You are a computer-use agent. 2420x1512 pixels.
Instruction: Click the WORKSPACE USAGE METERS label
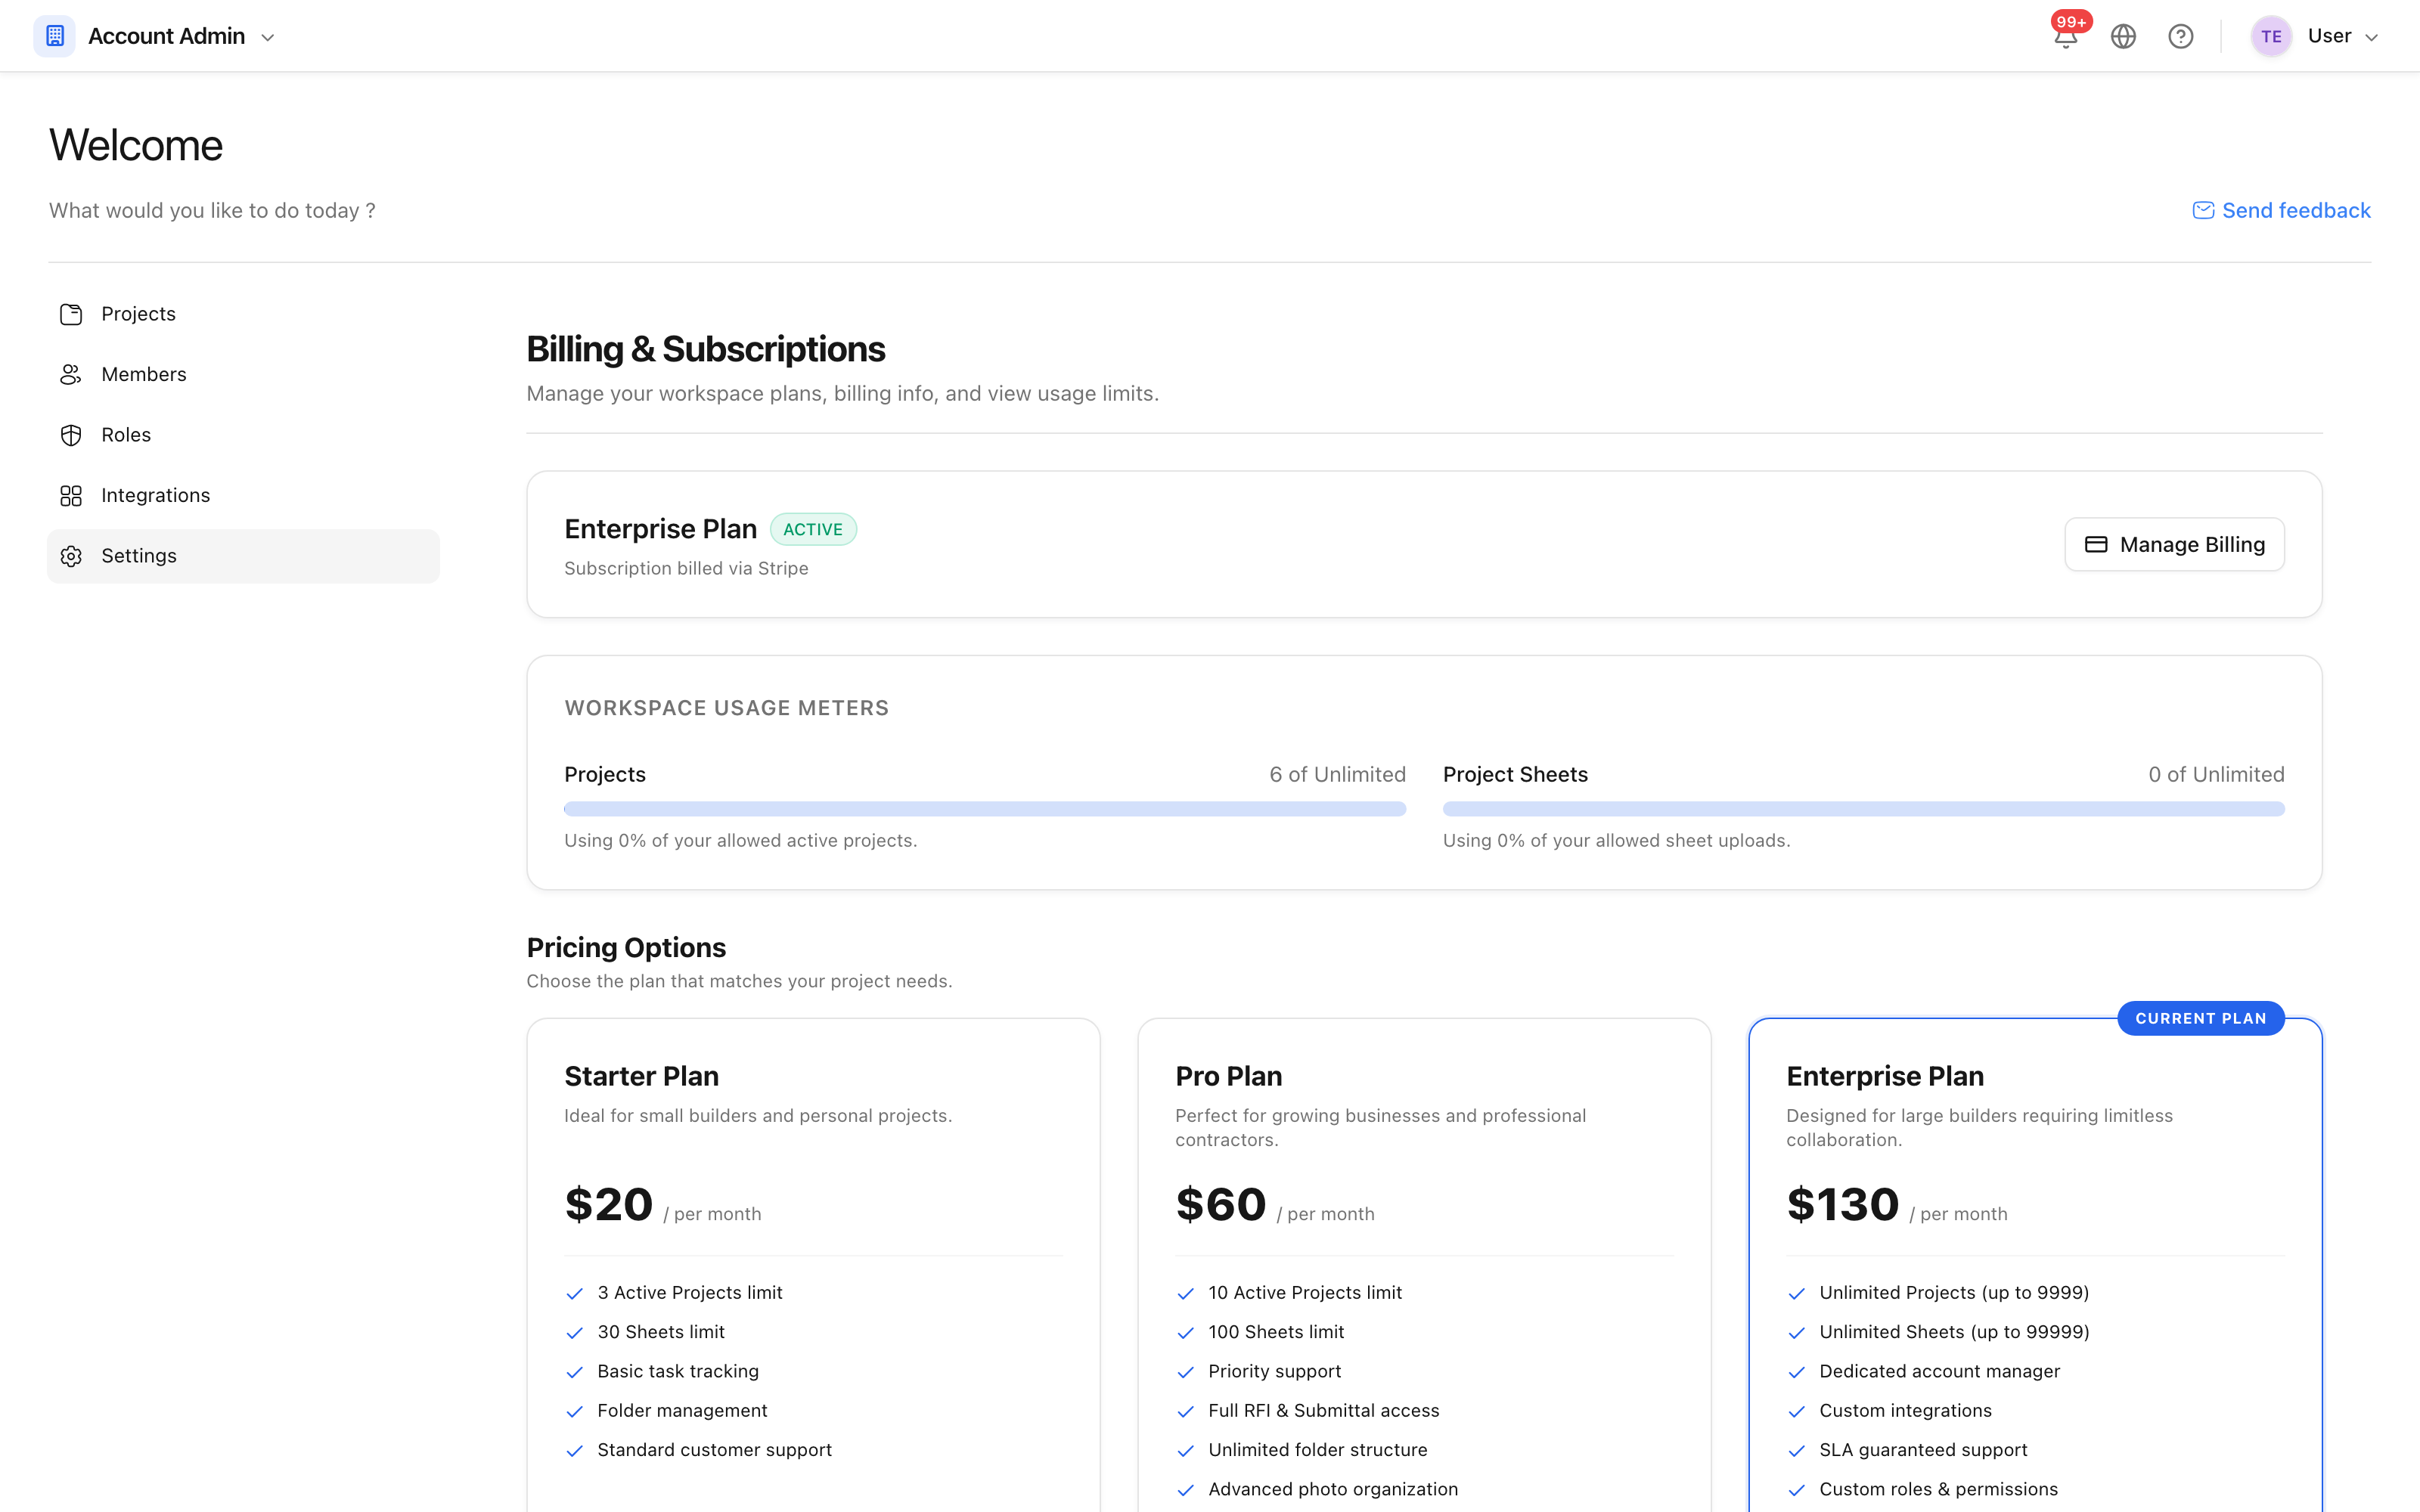coord(726,708)
